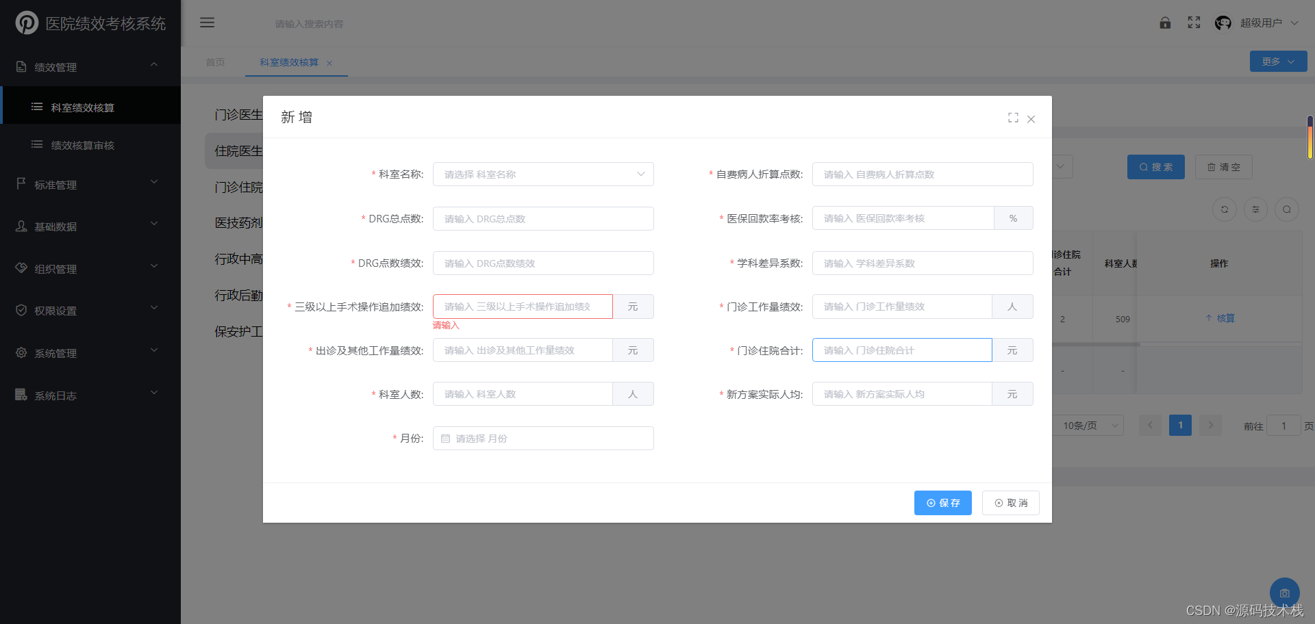Viewport: 1315px width, 624px height.
Task: Select 门诊医生 category in background list
Action: 238,114
